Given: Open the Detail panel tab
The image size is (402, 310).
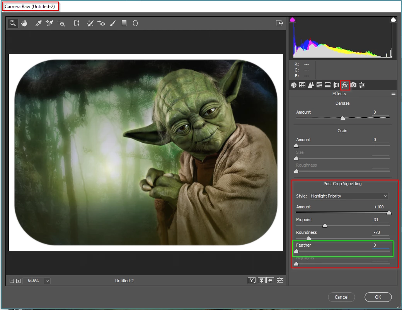Looking at the screenshot, I should tap(311, 85).
